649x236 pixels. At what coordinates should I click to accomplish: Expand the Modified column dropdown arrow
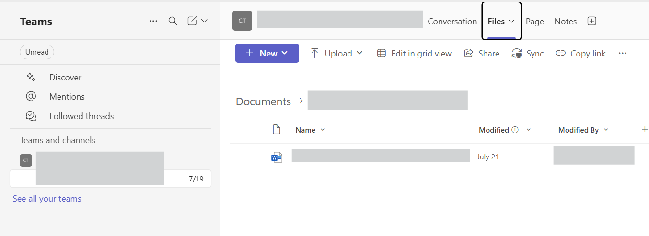529,130
